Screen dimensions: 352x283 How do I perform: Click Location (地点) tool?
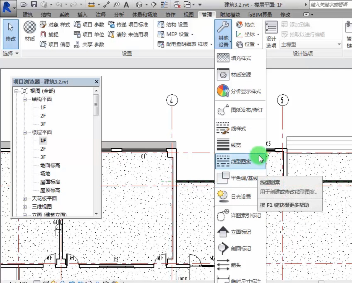245,25
